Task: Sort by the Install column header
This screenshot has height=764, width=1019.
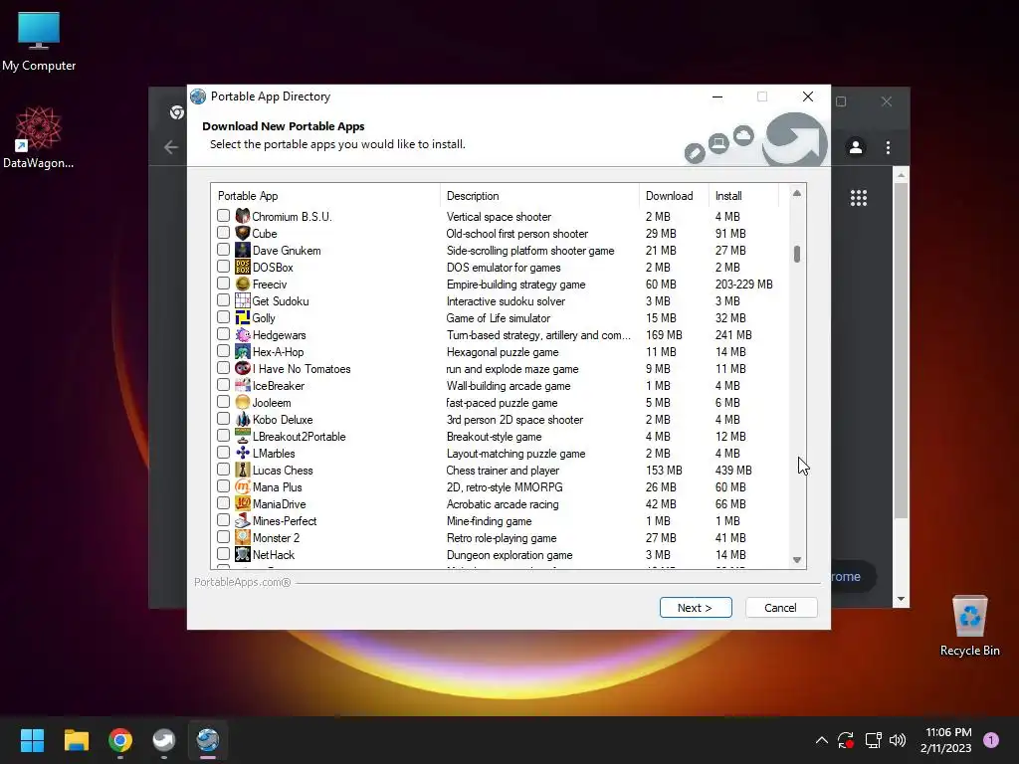Action: click(x=743, y=196)
